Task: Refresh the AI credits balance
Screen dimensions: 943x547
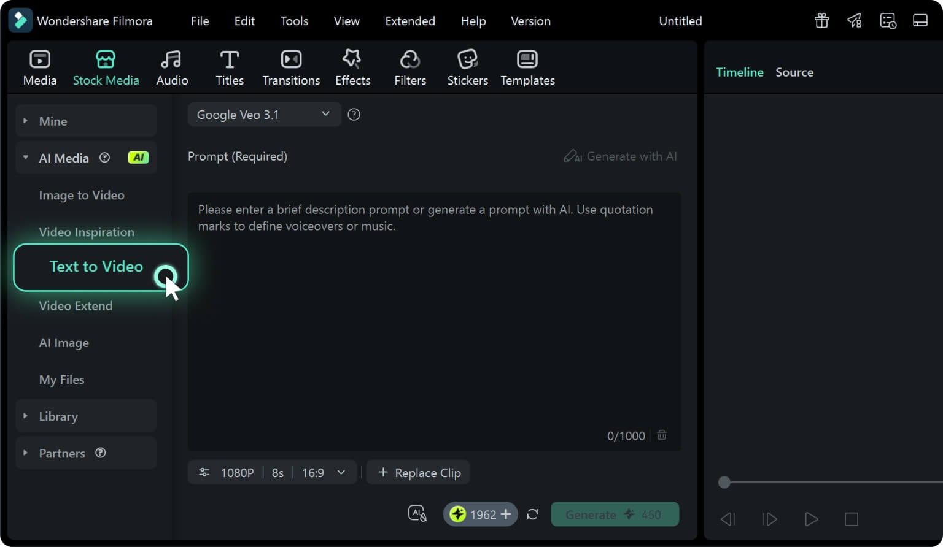Action: (532, 514)
